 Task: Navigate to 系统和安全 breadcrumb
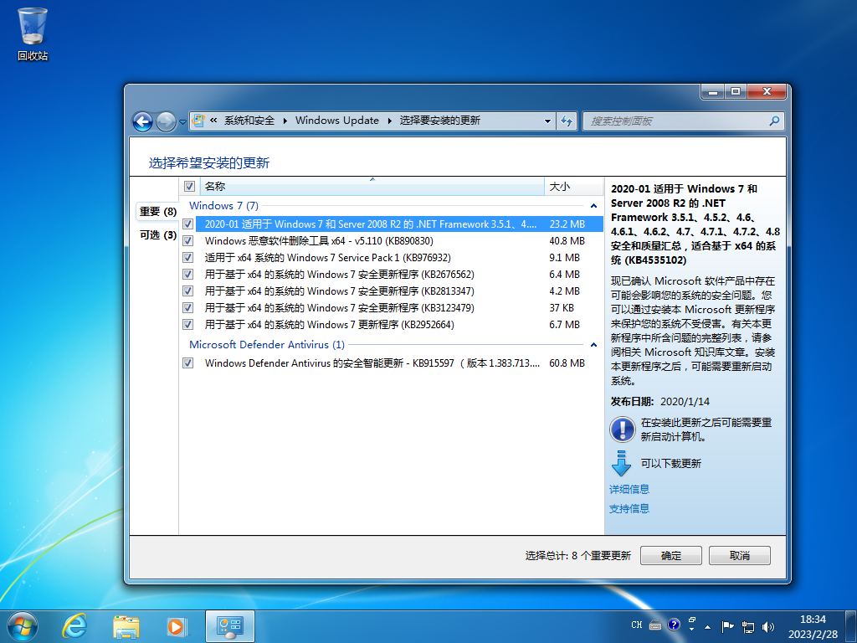(x=249, y=121)
